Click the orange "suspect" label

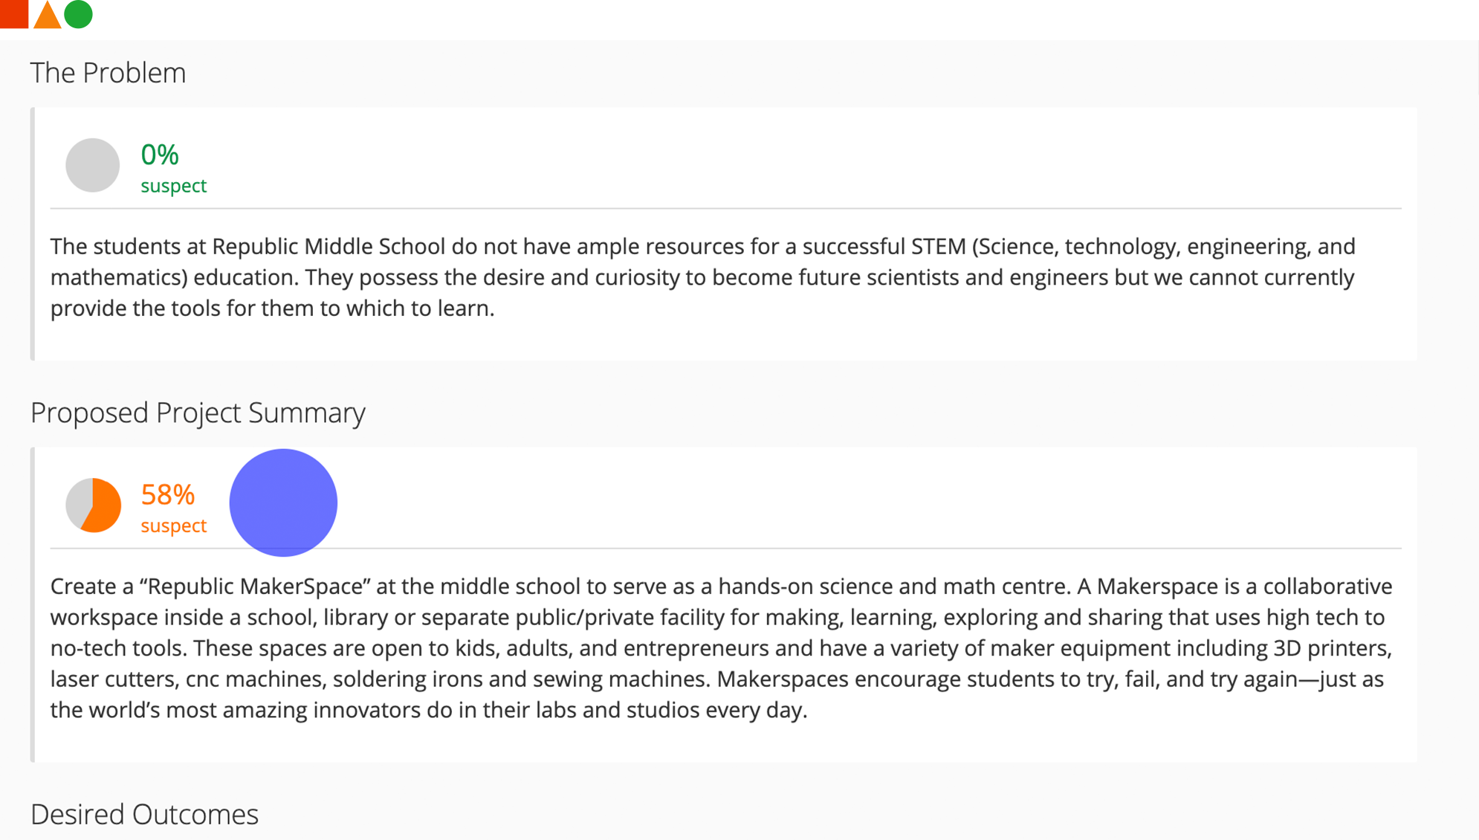tap(174, 526)
